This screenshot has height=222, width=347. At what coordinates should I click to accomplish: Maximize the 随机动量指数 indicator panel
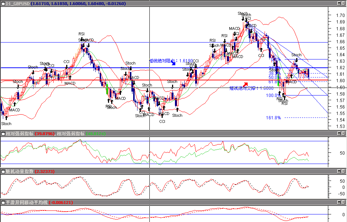coord(338,172)
